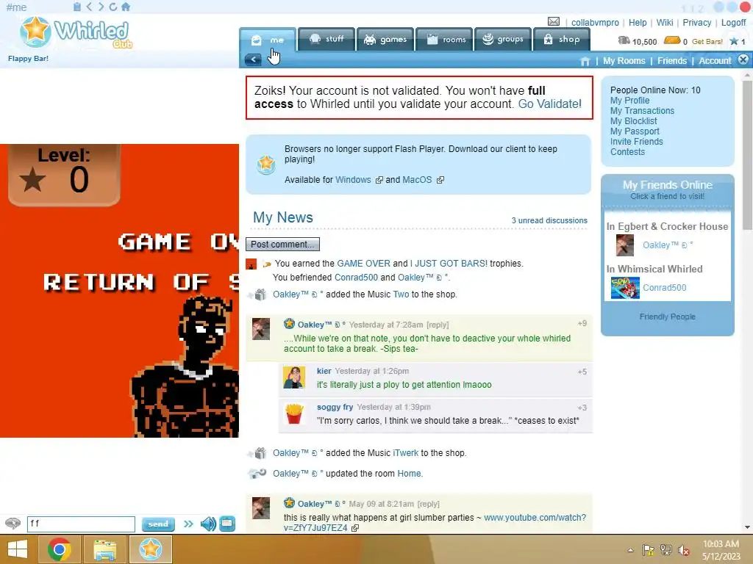Image resolution: width=753 pixels, height=564 pixels.
Task: Click the blue back arrow under tabs
Action: [253, 60]
